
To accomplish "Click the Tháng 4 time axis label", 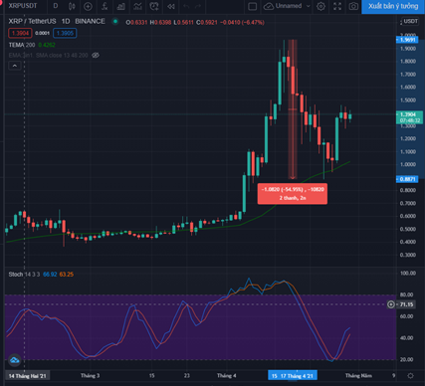I will pos(227,376).
